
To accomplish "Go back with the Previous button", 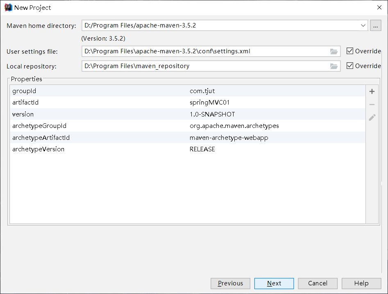I will [230, 283].
